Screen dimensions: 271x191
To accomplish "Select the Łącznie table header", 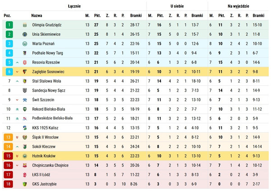I will pyautogui.click(x=75, y=6).
